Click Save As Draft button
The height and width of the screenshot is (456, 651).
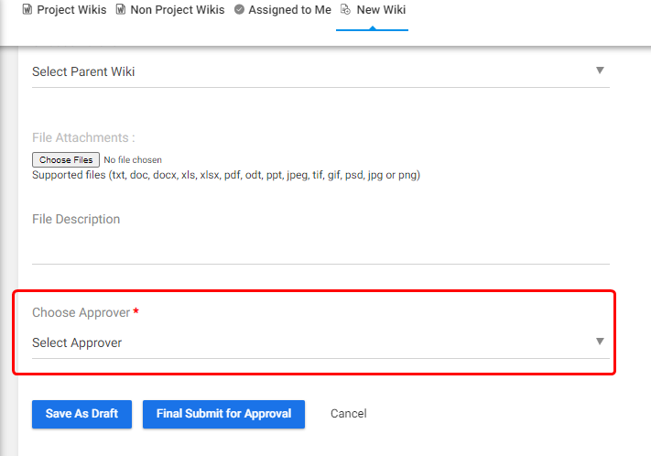[x=81, y=414]
